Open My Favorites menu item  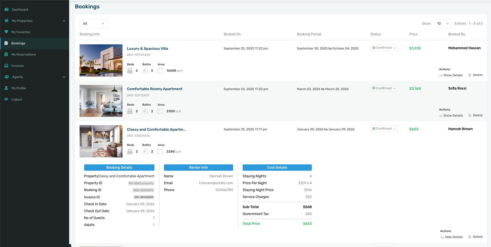21,32
